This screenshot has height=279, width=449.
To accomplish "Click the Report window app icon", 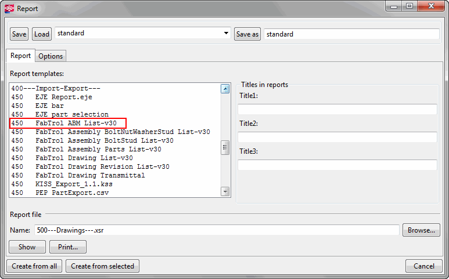I will click(9, 9).
